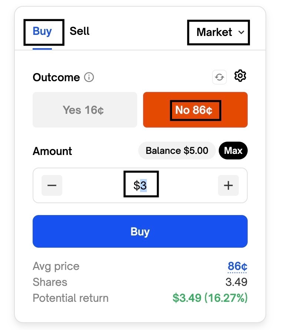Click the Avg price label text
Screen dimensions: 284x330
56,266
